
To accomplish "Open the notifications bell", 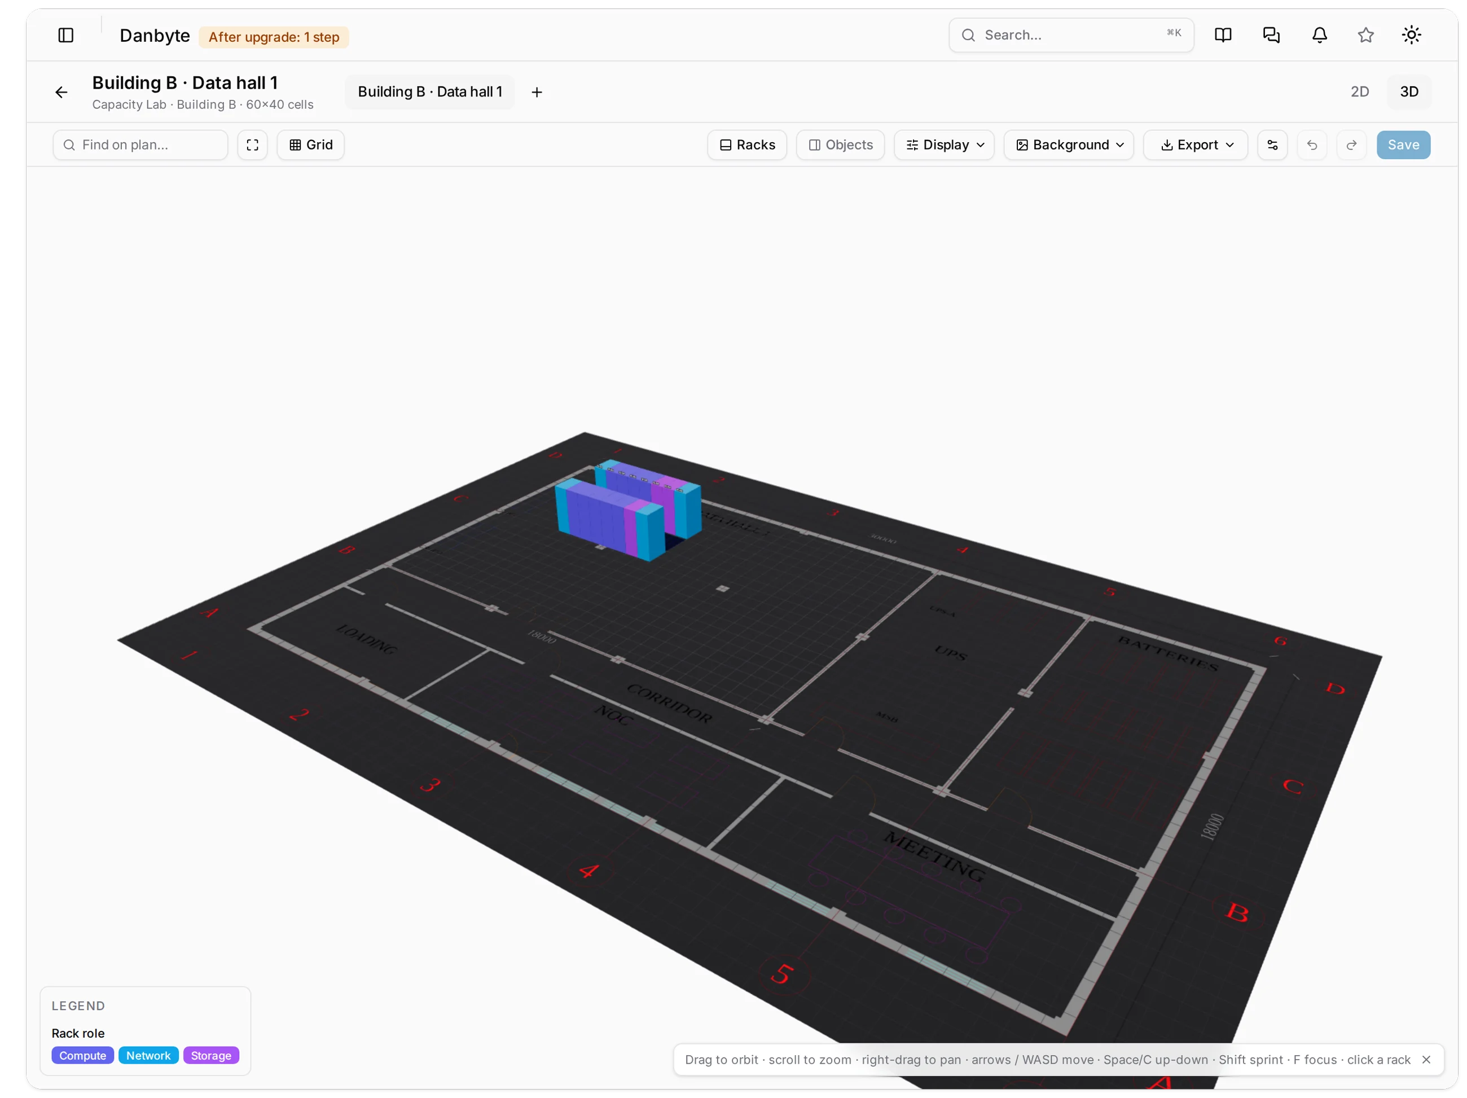I will click(x=1319, y=35).
